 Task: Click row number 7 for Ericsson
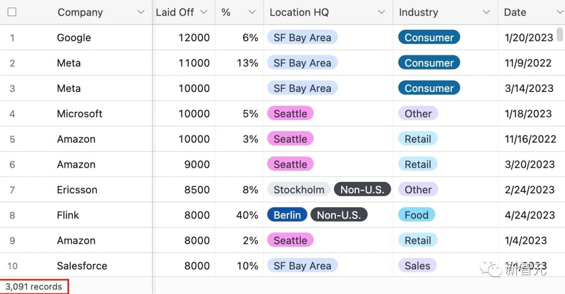click(x=12, y=190)
